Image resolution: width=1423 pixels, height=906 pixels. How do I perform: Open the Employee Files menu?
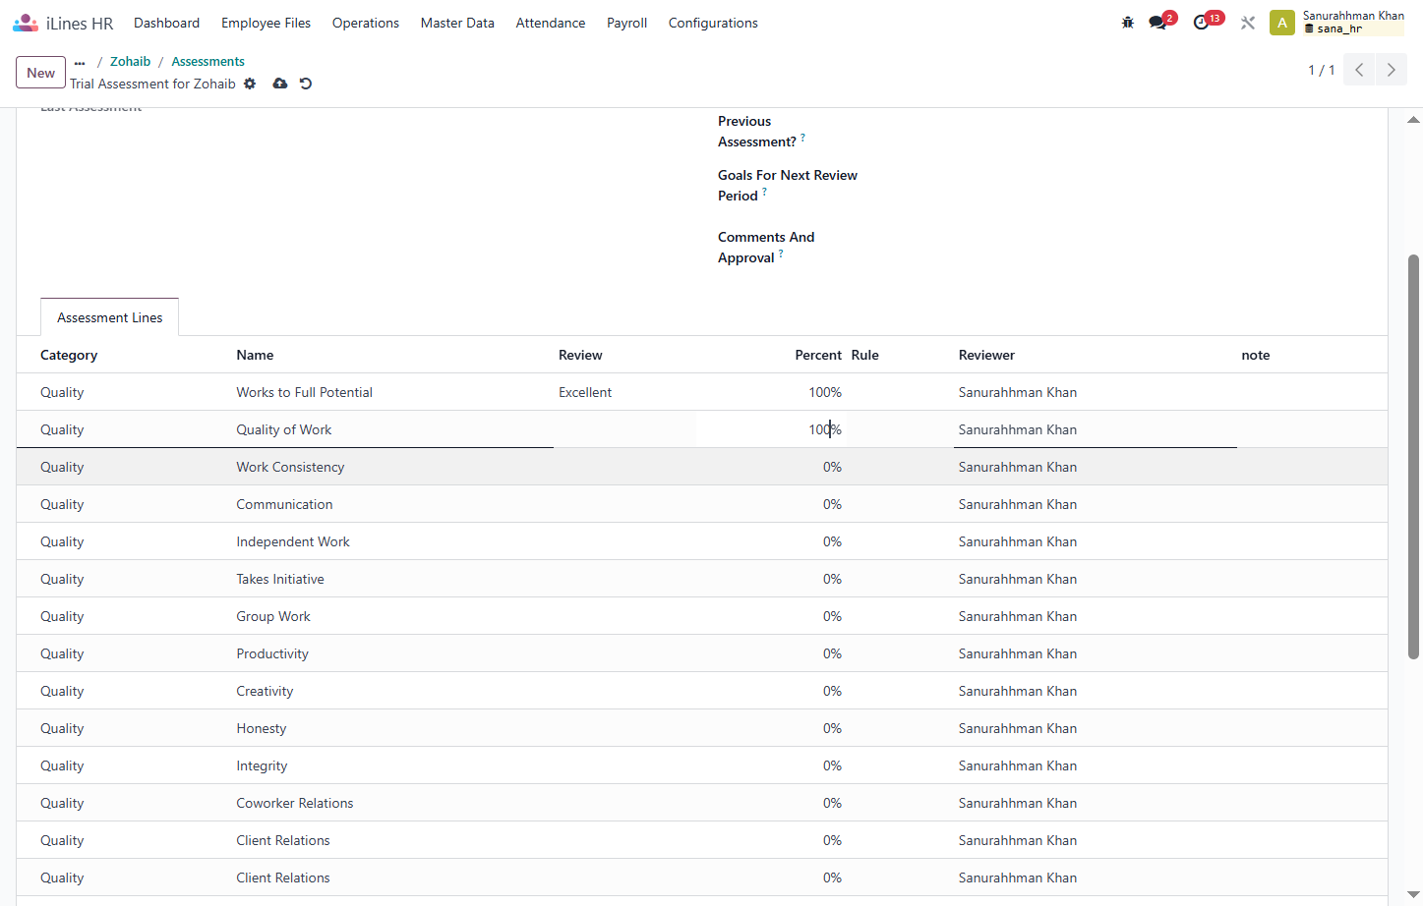pyautogui.click(x=266, y=23)
